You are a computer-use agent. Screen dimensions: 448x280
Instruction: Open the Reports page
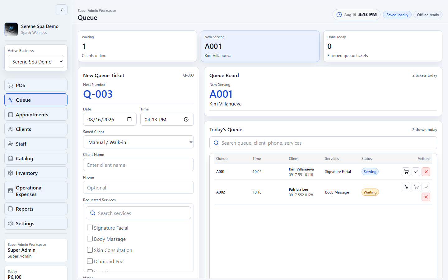pyautogui.click(x=36, y=209)
